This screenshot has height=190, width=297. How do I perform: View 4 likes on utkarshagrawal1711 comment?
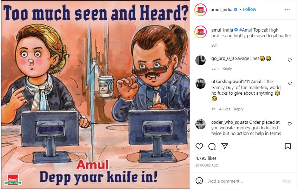(225, 109)
